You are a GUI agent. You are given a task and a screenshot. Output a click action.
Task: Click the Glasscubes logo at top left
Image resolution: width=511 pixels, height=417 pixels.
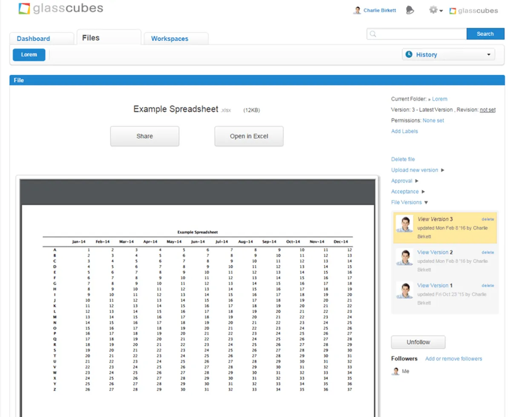pyautogui.click(x=60, y=9)
